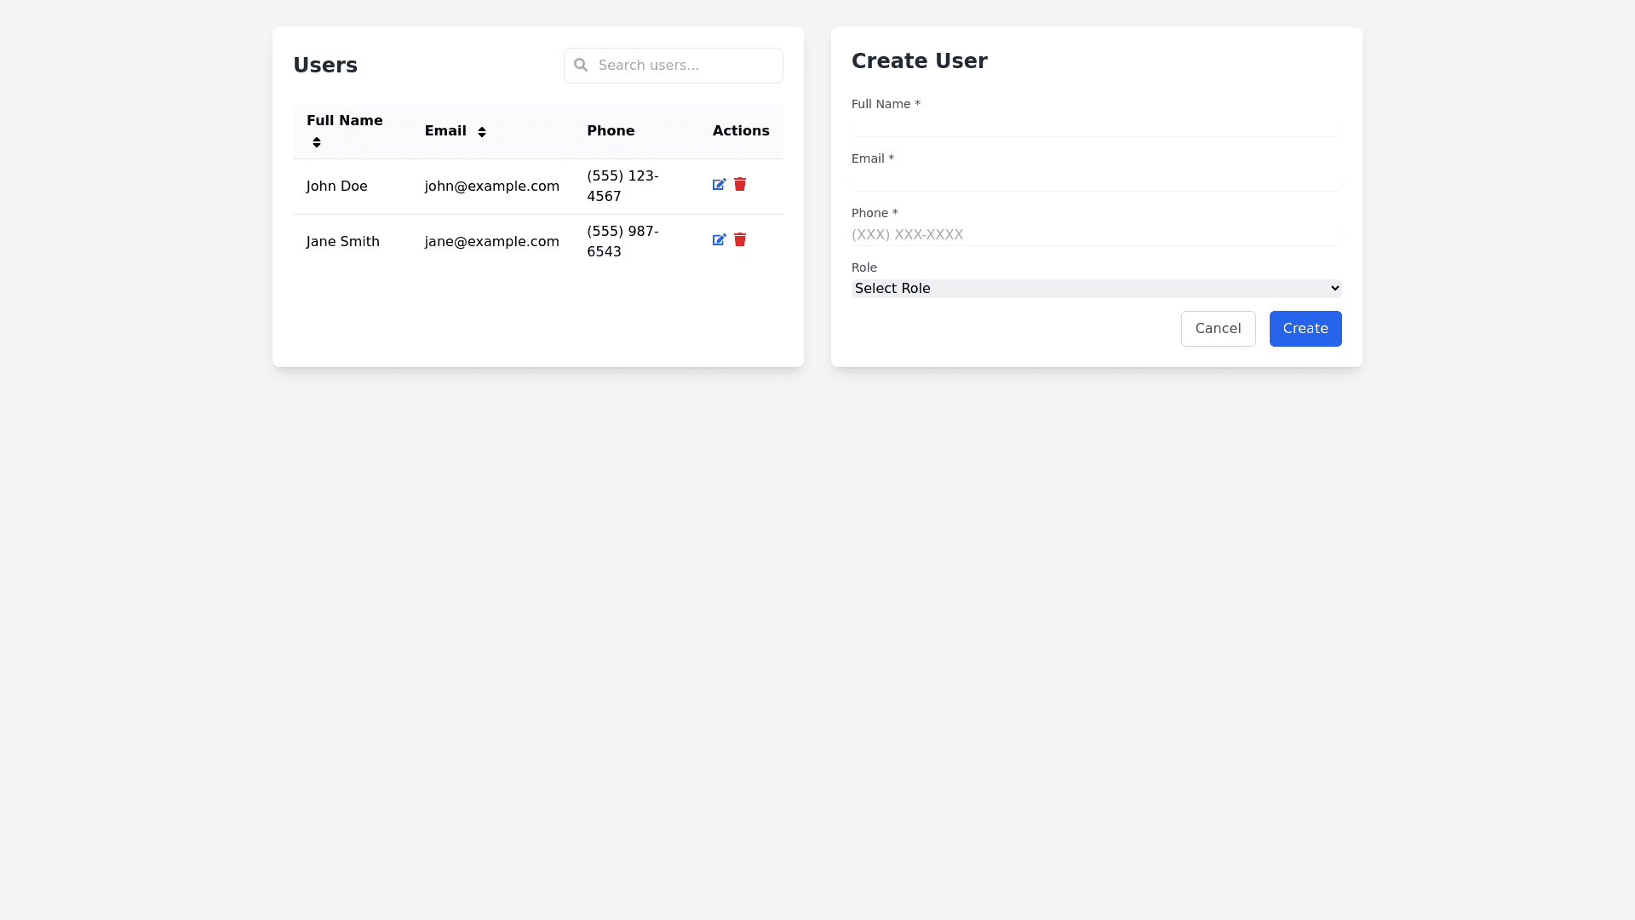Screen dimensions: 1635x920
Task: Select the john@example.com cell
Action: [x=492, y=187]
